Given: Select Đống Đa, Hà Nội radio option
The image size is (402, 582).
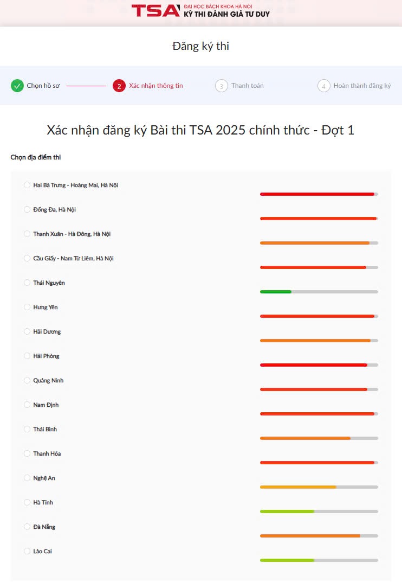Looking at the screenshot, I should pyautogui.click(x=27, y=209).
